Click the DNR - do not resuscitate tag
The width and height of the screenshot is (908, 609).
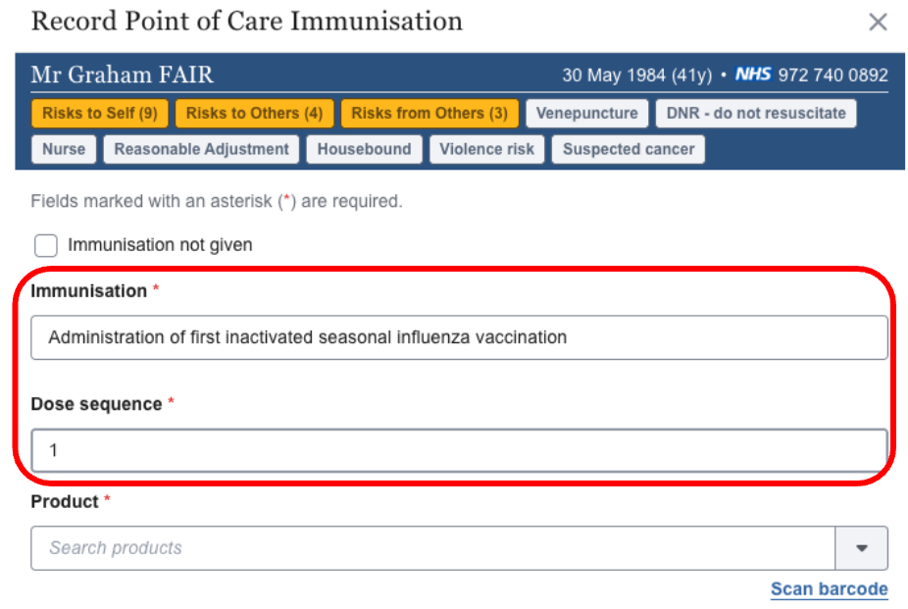(x=755, y=113)
